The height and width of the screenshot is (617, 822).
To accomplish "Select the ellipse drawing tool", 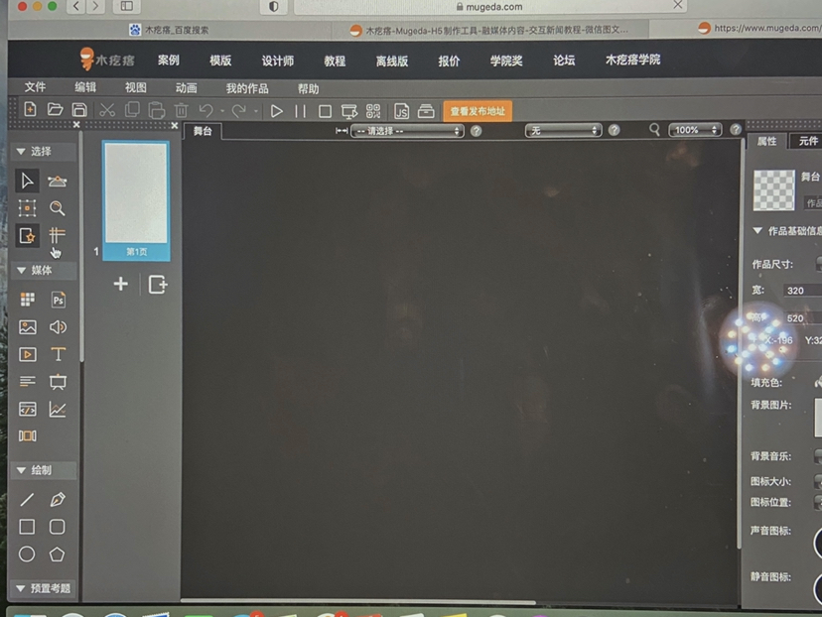I will (x=27, y=555).
